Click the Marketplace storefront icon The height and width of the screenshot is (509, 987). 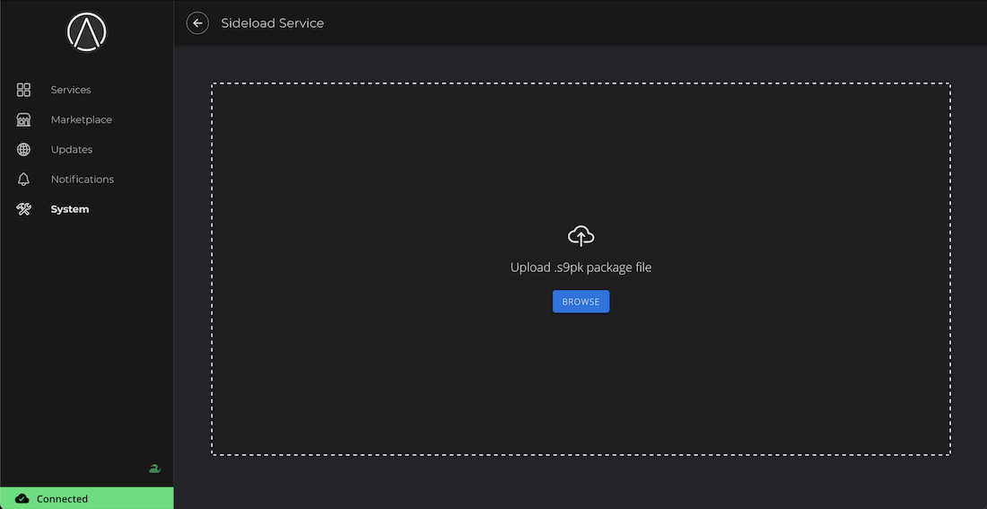coord(23,119)
